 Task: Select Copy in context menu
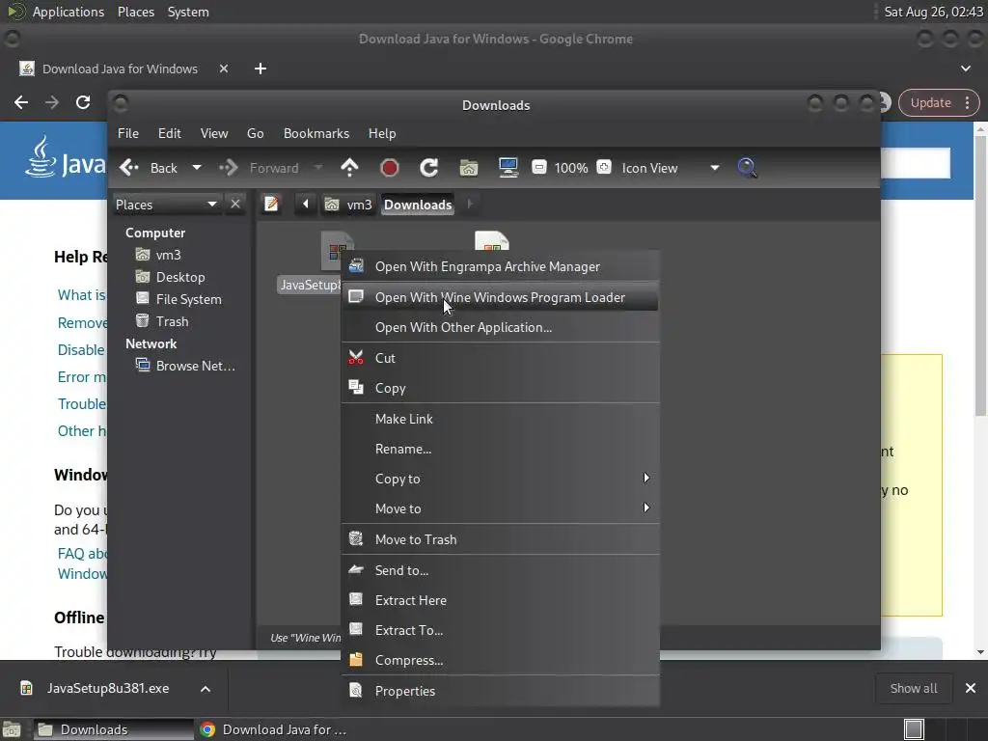[x=501, y=388]
